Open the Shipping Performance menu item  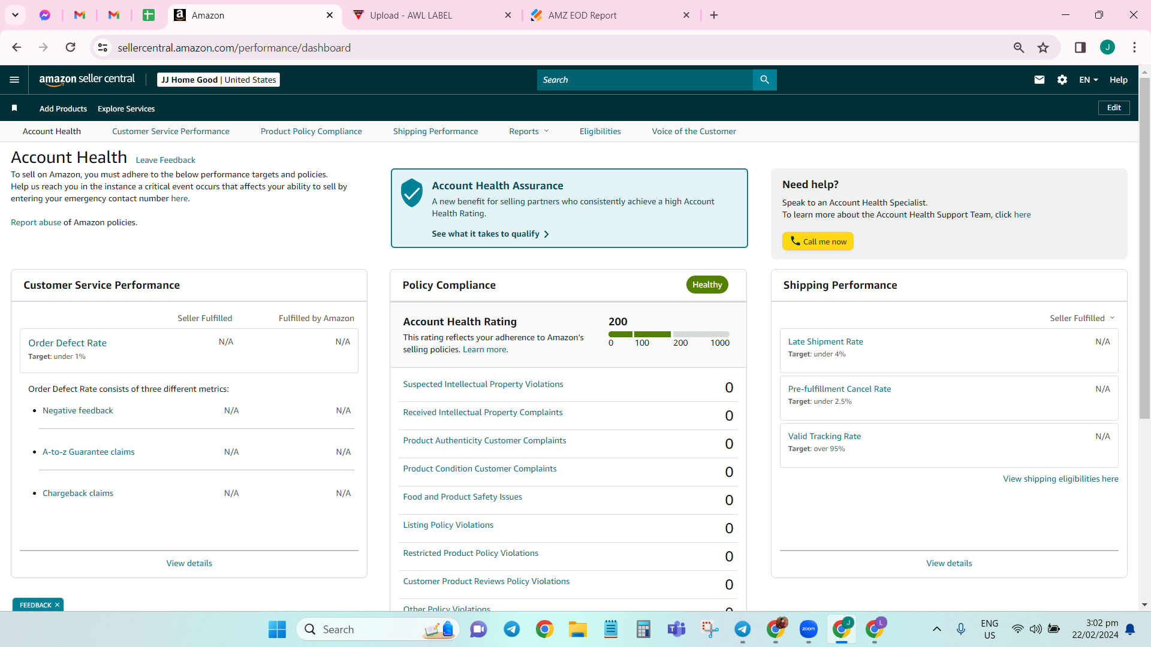point(436,131)
